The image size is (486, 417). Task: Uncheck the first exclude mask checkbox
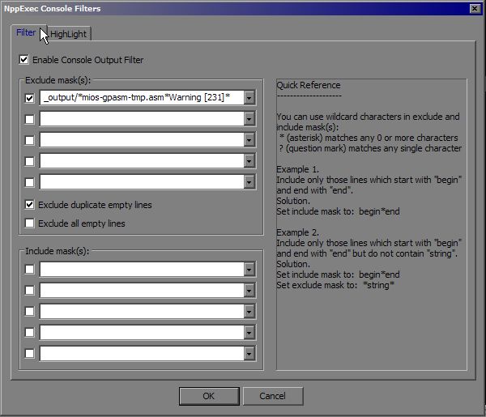click(x=30, y=98)
